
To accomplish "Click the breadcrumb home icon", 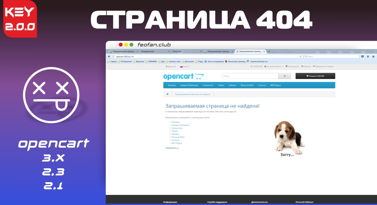I will point(167,94).
